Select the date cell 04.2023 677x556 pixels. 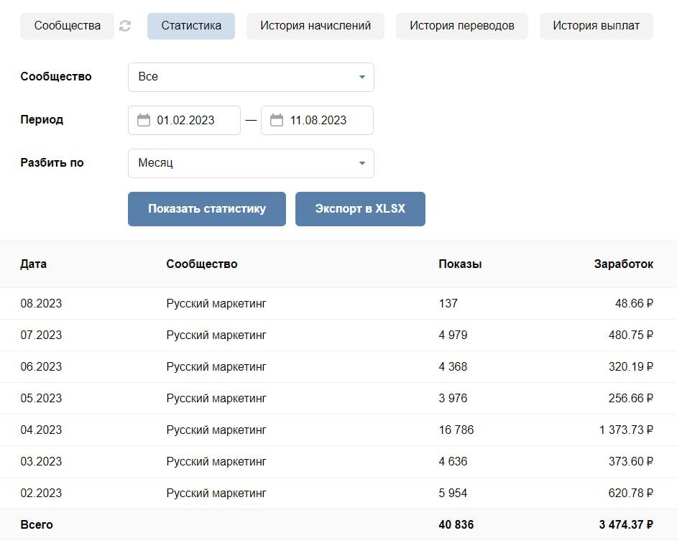[x=41, y=430]
